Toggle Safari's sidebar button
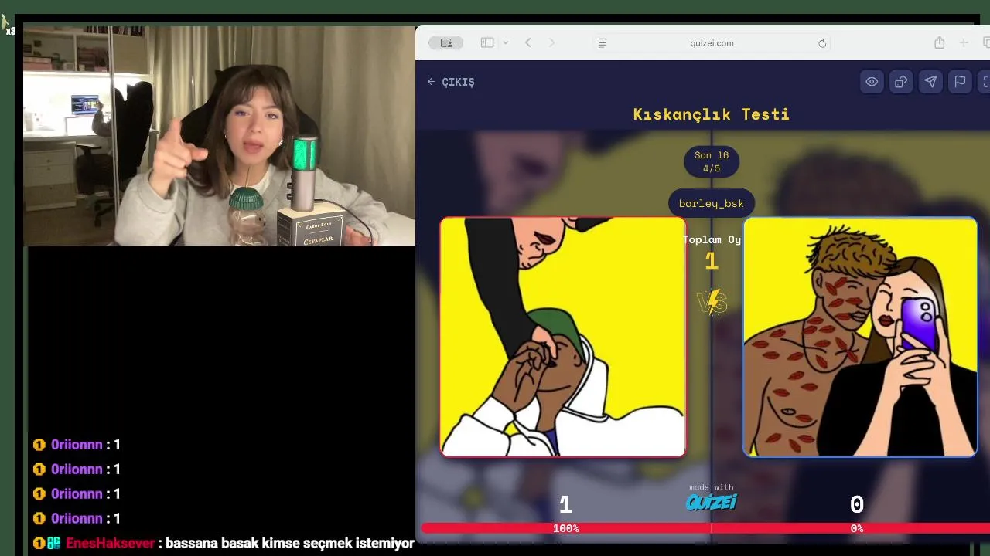This screenshot has width=990, height=556. coord(487,43)
